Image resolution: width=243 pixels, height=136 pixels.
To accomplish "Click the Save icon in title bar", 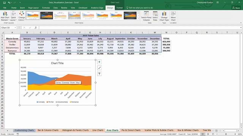I will pos(4,3).
